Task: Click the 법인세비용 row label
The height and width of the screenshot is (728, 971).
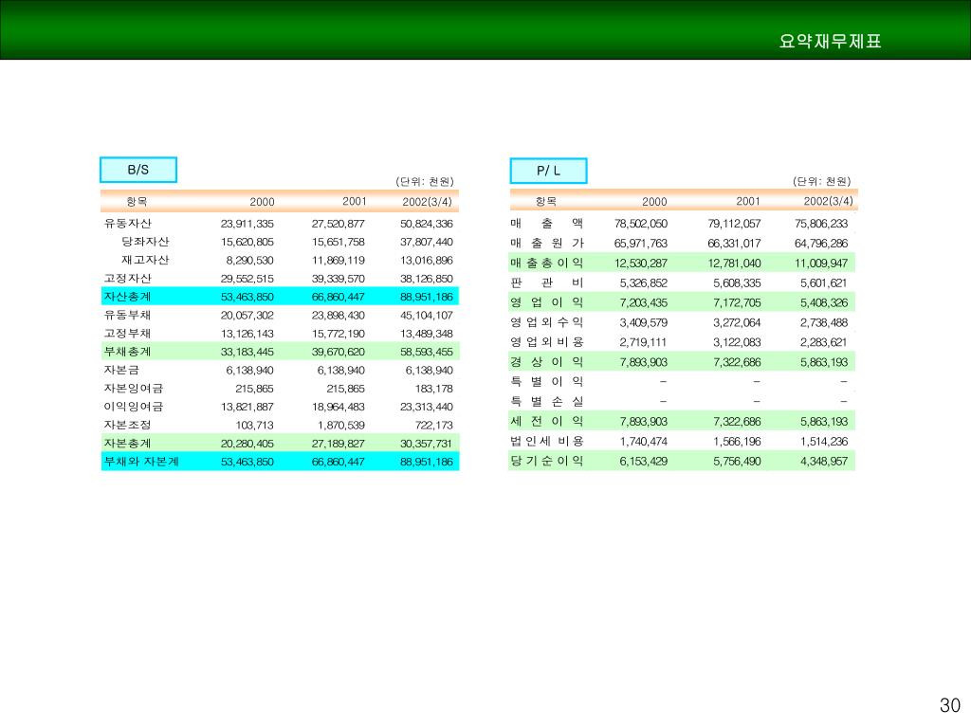Action: point(547,441)
